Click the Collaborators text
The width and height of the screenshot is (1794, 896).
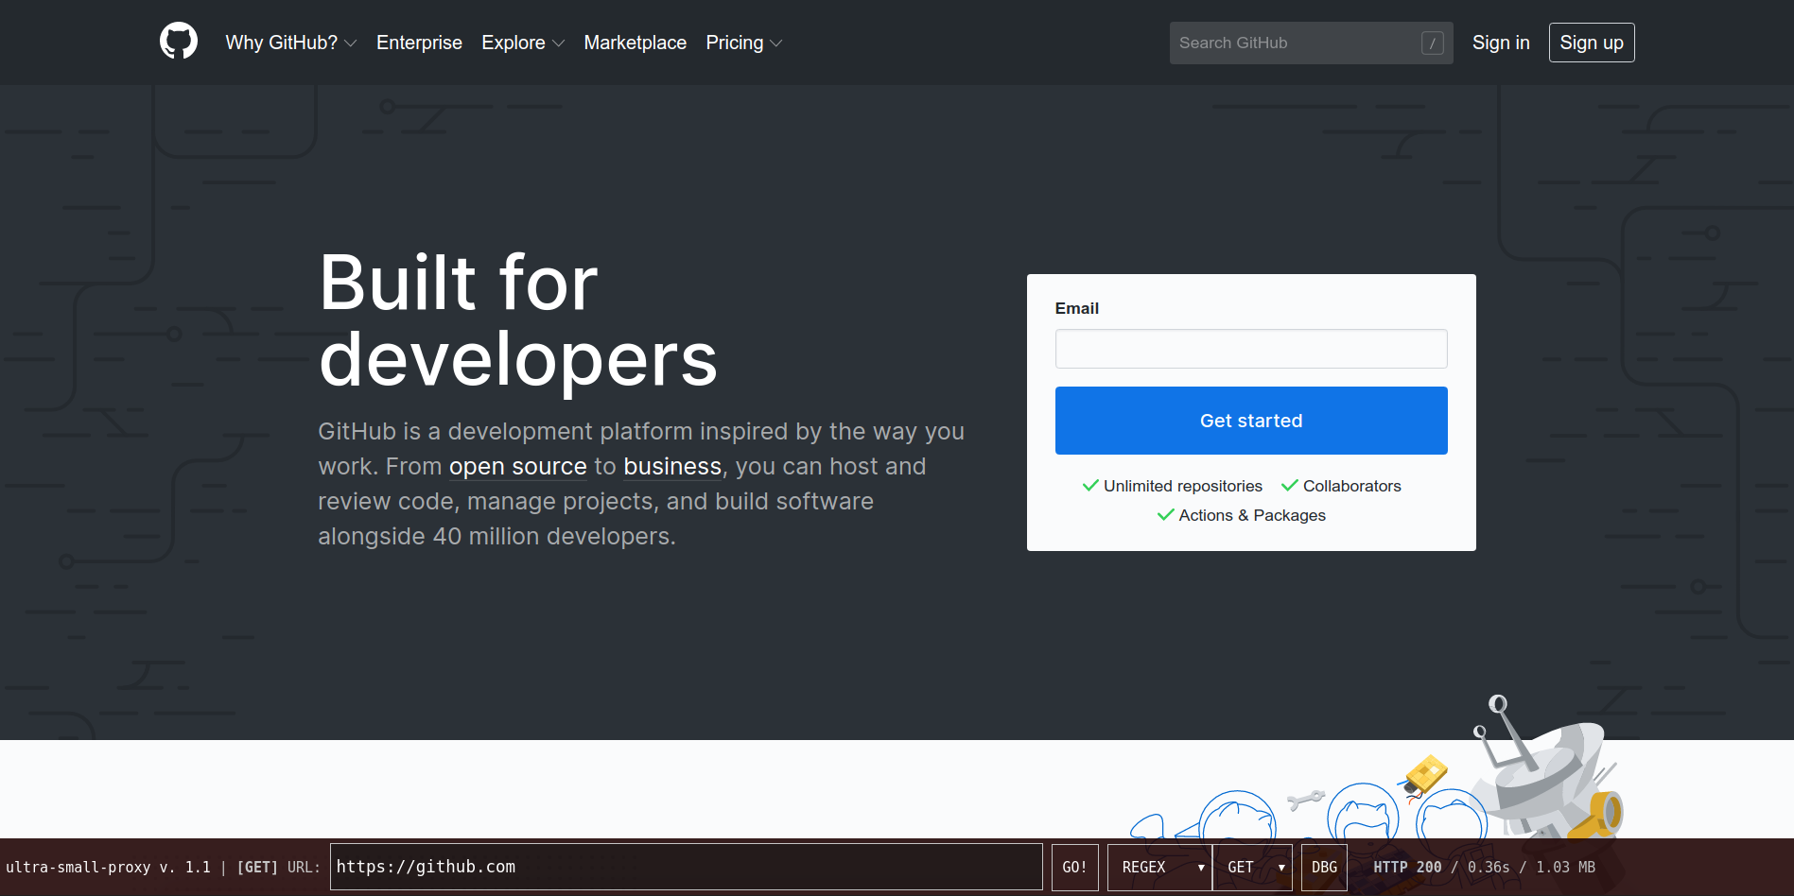(x=1352, y=486)
